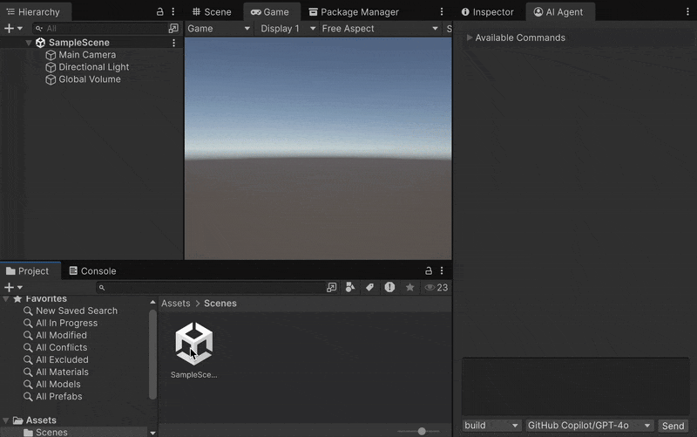The width and height of the screenshot is (697, 437).
Task: Click the Global Volume cube icon
Action: click(x=51, y=79)
